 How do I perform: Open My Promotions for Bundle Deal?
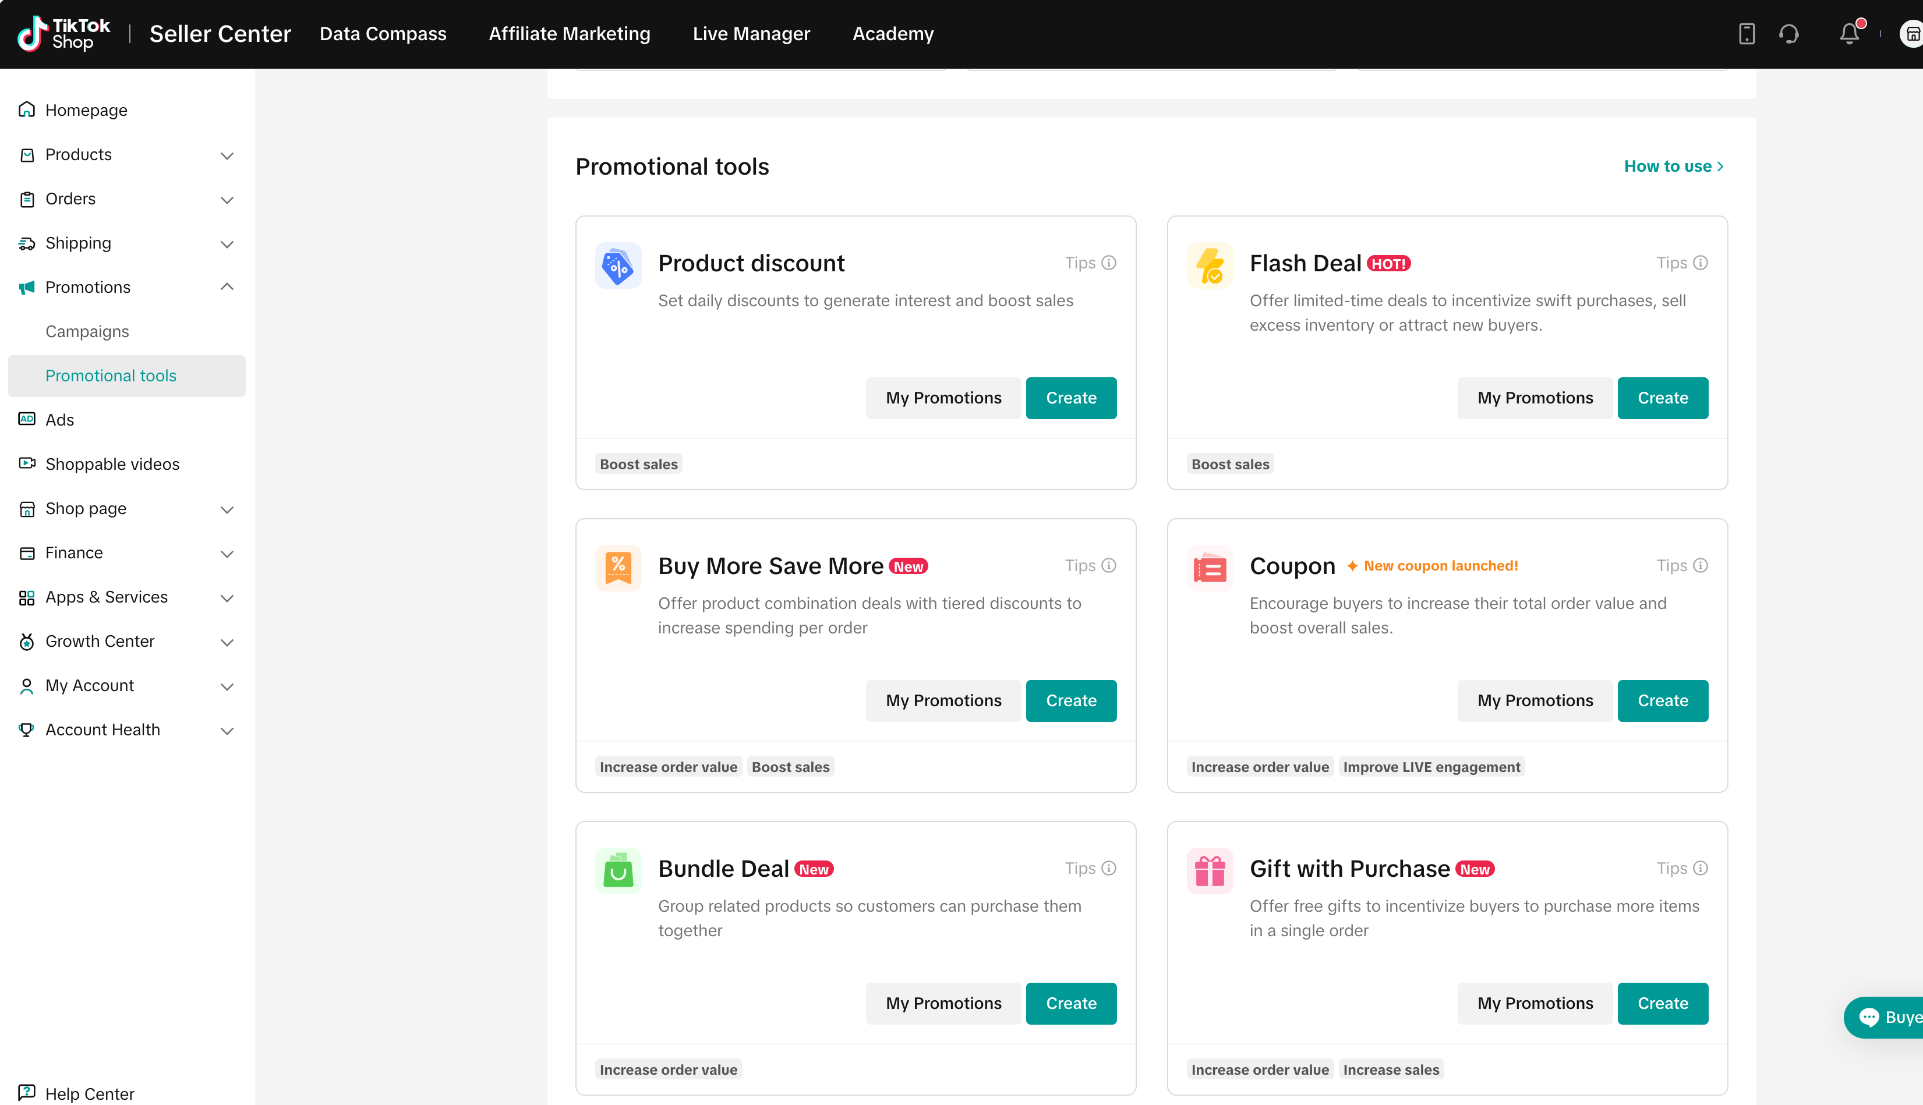pyautogui.click(x=943, y=1003)
